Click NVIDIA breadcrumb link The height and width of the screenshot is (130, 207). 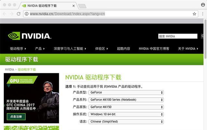tap(9, 70)
